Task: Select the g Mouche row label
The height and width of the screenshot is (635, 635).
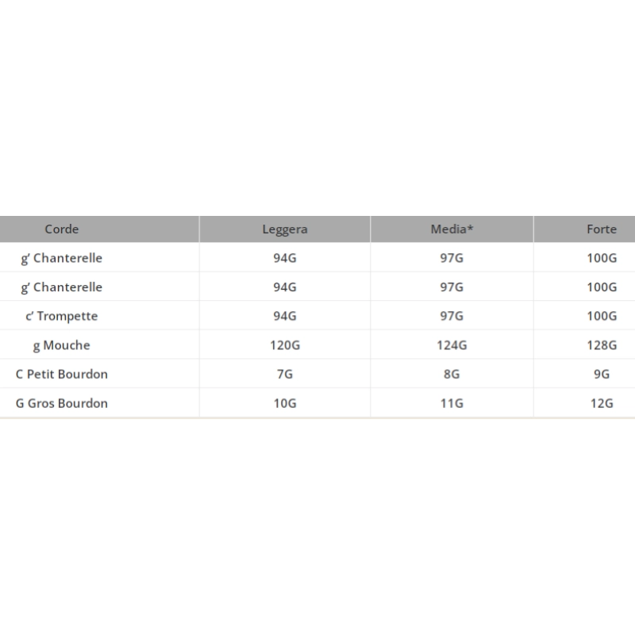Action: (x=62, y=345)
